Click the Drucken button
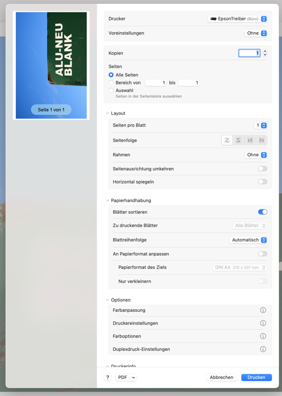This screenshot has width=282, height=396. coord(257,377)
